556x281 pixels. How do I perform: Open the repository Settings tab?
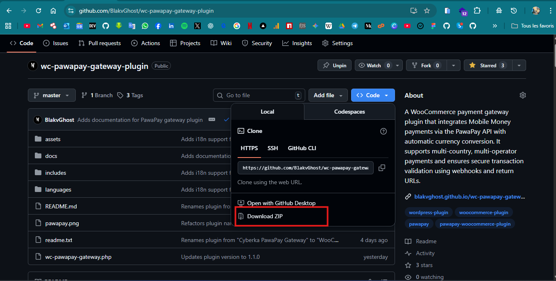click(x=337, y=43)
